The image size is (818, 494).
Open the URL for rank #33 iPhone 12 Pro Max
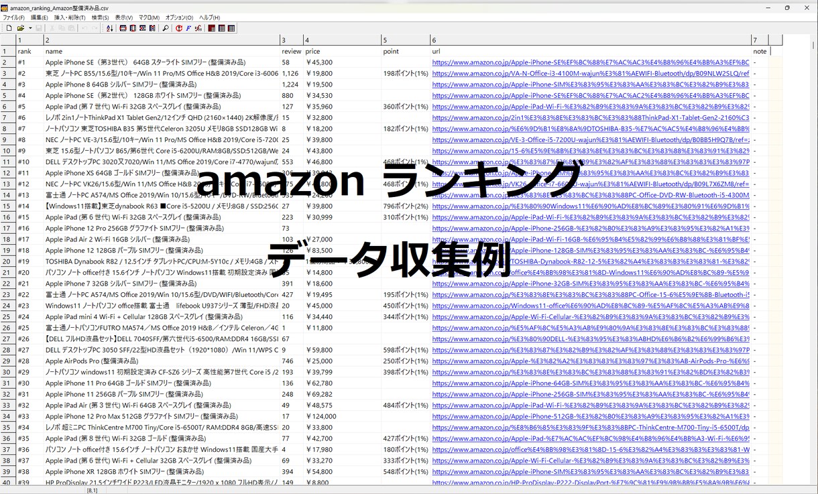[590, 416]
